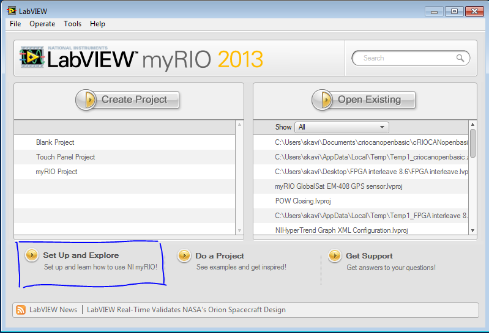This screenshot has height=333, width=489.
Task: Open the Help menu
Action: coord(97,24)
